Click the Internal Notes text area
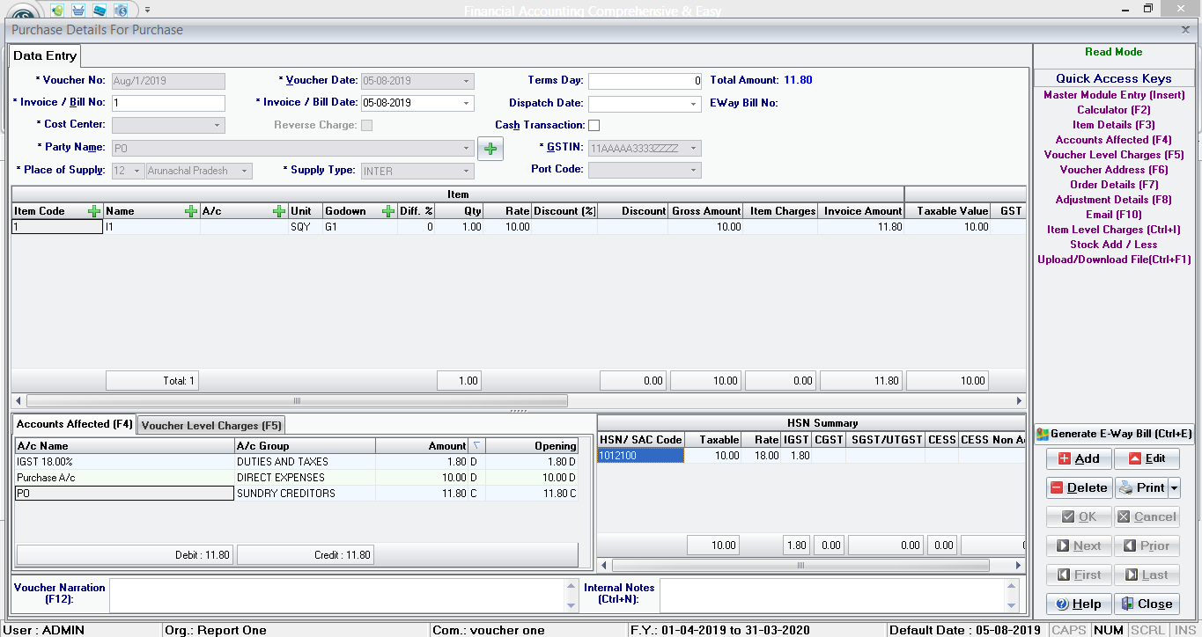1202x637 pixels. click(x=835, y=596)
